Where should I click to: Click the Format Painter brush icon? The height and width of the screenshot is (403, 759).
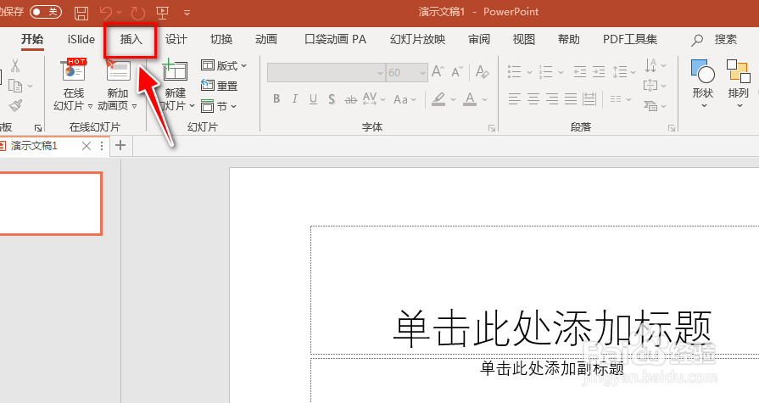tap(15, 105)
